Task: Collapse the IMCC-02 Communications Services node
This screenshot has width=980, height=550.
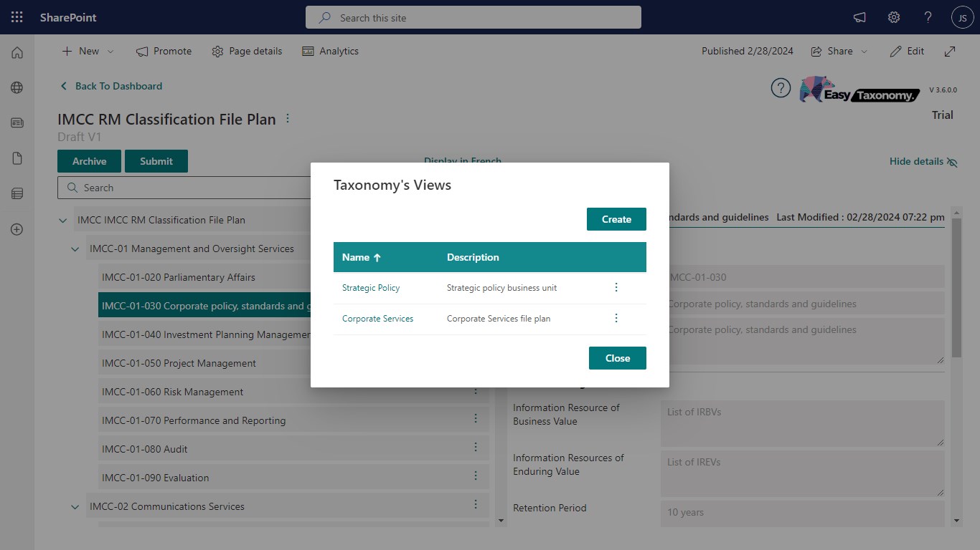Action: click(75, 507)
